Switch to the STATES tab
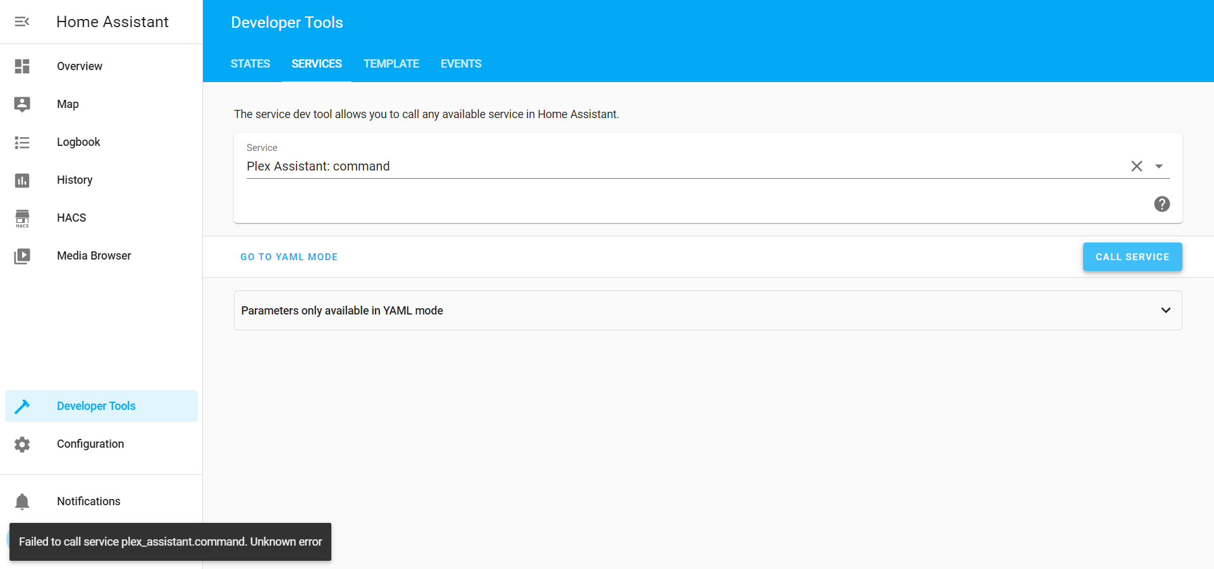 (x=250, y=63)
